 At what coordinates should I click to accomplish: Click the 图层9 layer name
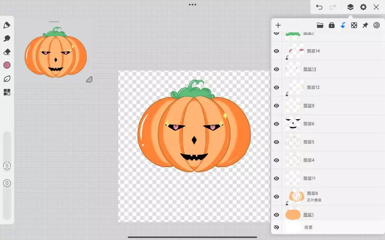coord(309,106)
